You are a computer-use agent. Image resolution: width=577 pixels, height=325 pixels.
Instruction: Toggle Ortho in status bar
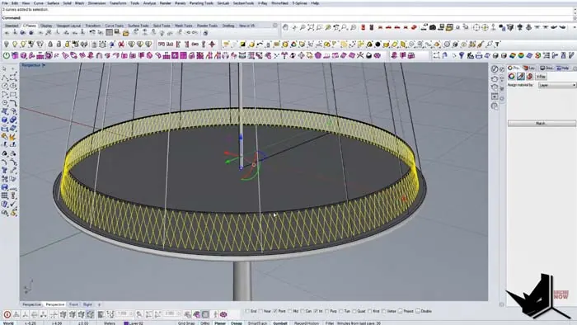click(205, 323)
